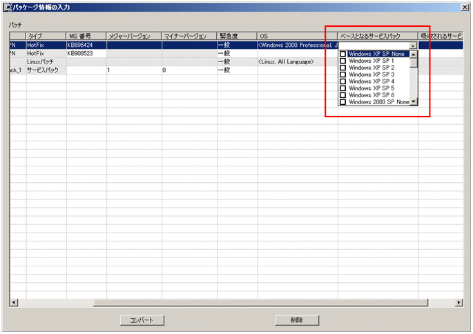Click the ベースとなるサービスパック column header

tap(378, 36)
